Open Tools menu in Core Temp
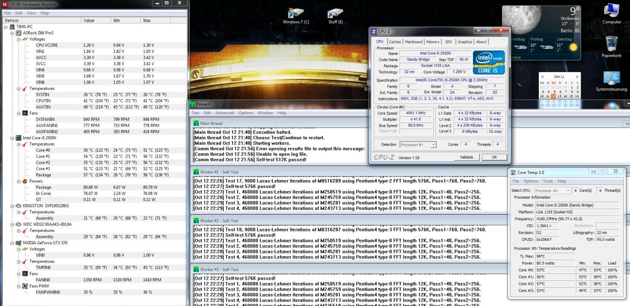 coord(548,181)
